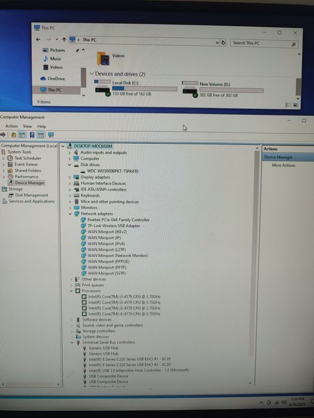Open Task Scheduler in the left tree
This screenshot has width=314, height=418.
click(28, 158)
